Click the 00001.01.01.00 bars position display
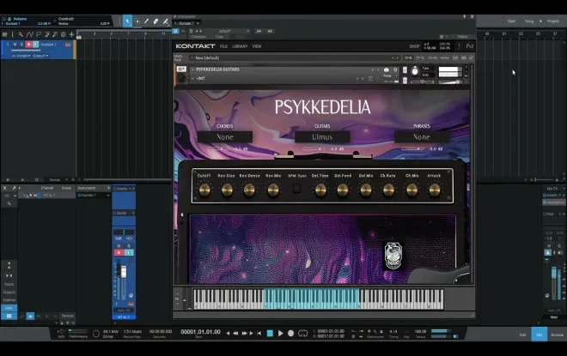Image resolution: width=567 pixels, height=356 pixels. (x=200, y=332)
